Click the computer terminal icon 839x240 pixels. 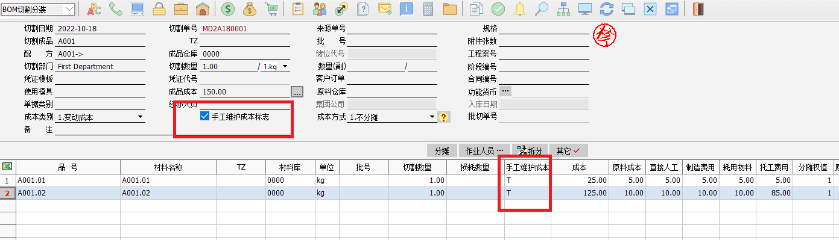[x=138, y=9]
